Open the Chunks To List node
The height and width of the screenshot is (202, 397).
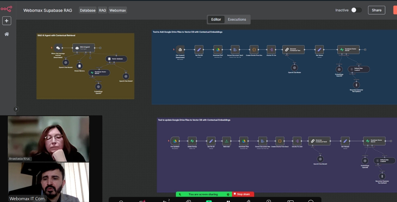click(x=271, y=49)
